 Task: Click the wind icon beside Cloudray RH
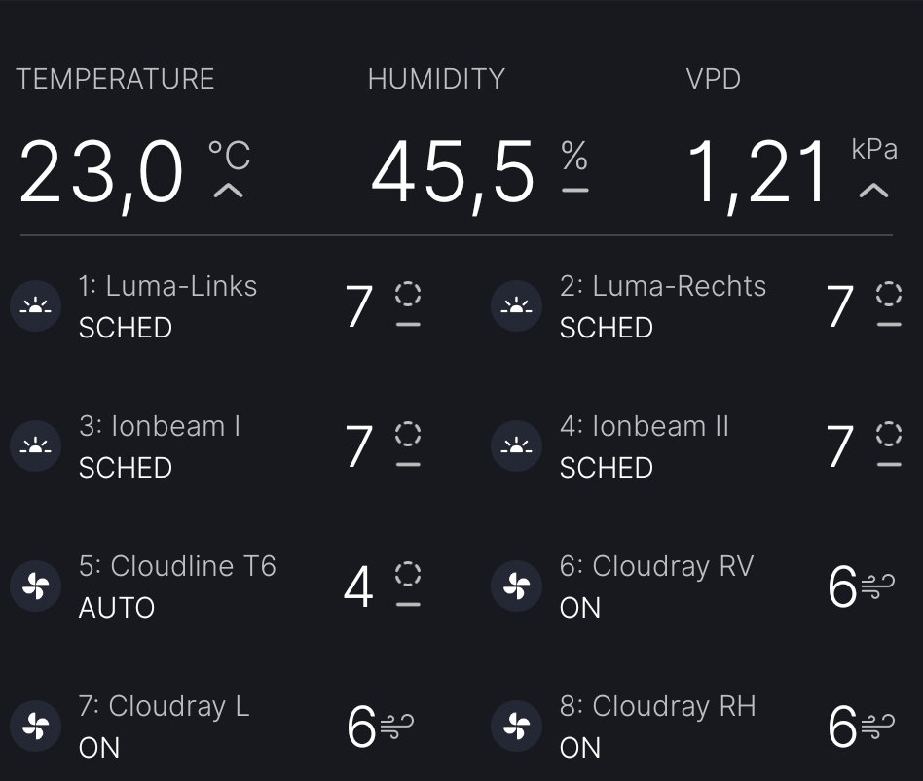878,727
